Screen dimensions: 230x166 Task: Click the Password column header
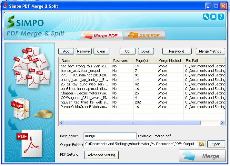[122, 61]
